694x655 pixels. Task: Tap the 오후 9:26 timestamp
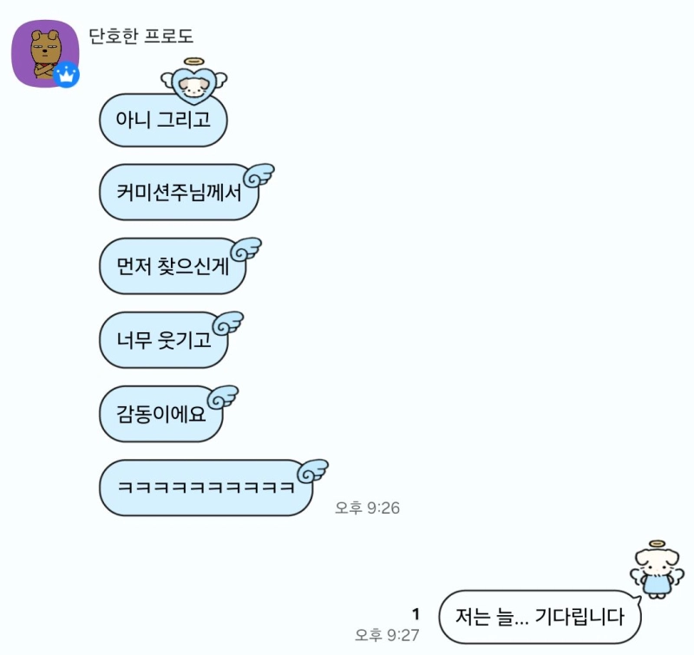[367, 508]
